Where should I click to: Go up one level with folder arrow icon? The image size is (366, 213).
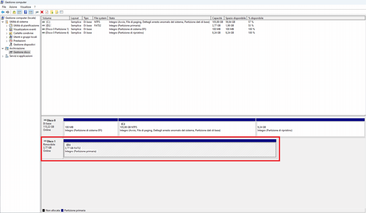(14, 12)
